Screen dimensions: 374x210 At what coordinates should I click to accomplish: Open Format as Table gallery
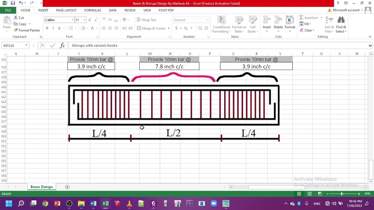(239, 25)
